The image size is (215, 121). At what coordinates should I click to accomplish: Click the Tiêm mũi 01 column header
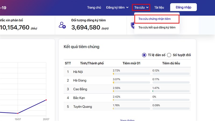pyautogui.click(x=131, y=63)
